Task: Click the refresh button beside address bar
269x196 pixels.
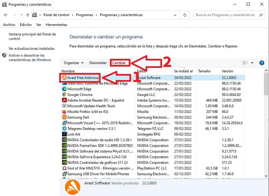Action: [x=185, y=15]
